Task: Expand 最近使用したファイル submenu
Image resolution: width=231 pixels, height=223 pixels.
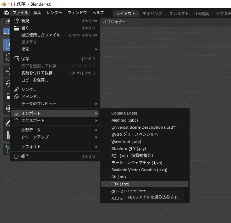Action: pyautogui.click(x=55, y=35)
